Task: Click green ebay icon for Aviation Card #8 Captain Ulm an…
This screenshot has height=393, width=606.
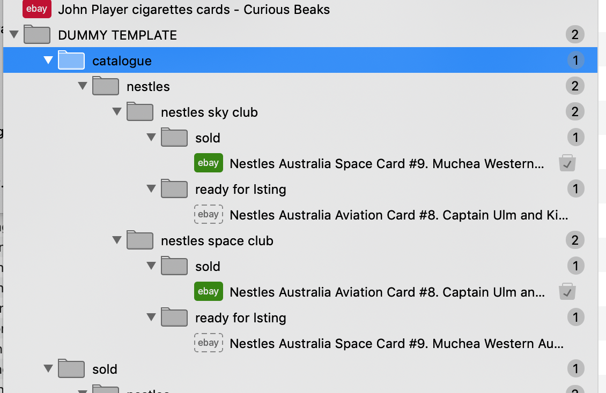Action: (x=209, y=291)
